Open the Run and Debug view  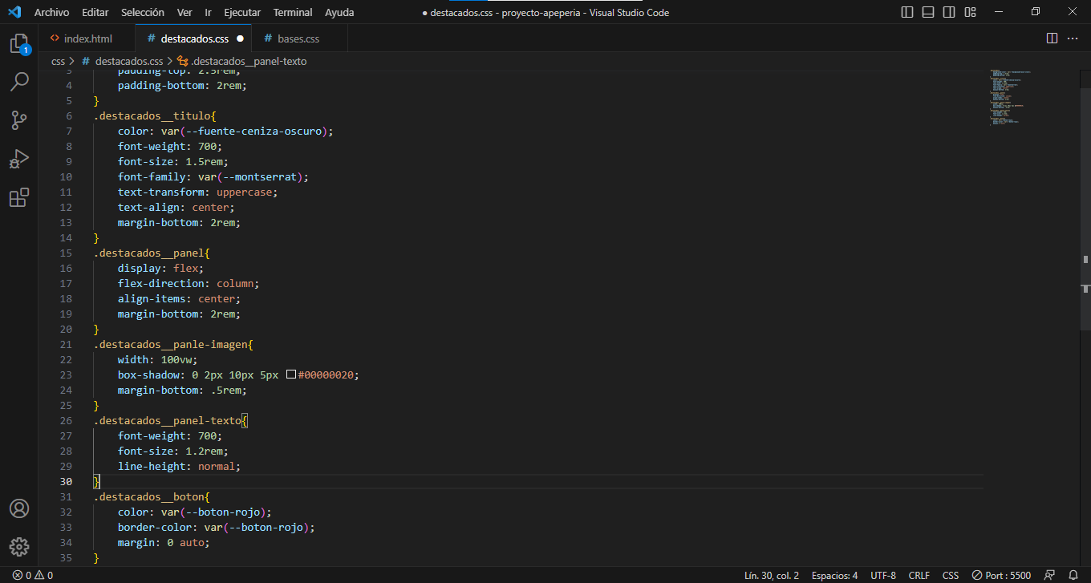[19, 159]
